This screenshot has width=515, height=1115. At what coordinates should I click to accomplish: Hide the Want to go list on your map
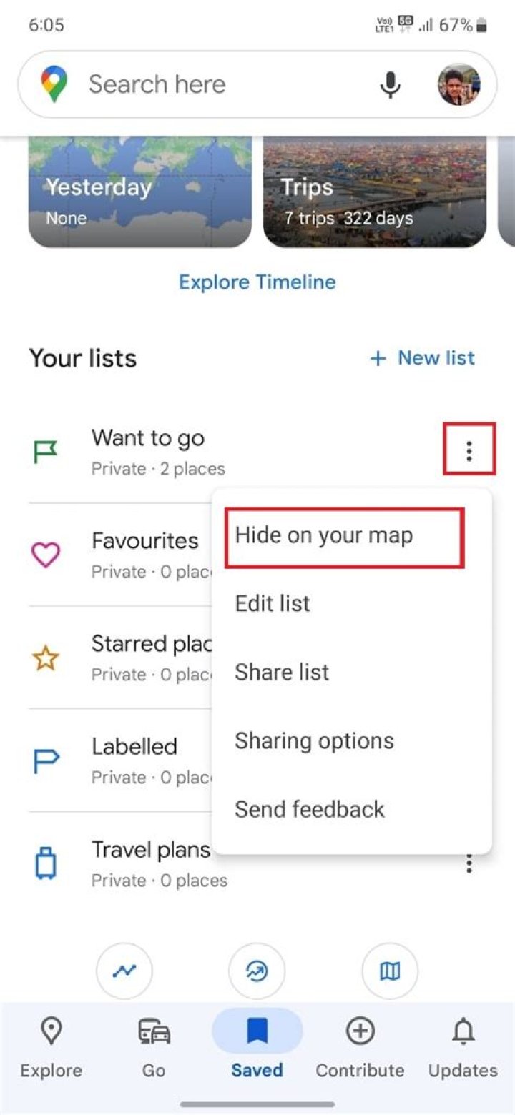(343, 535)
